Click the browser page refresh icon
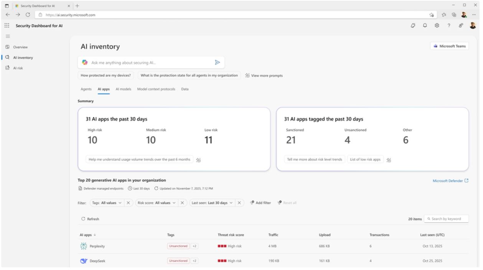 pyautogui.click(x=27, y=15)
